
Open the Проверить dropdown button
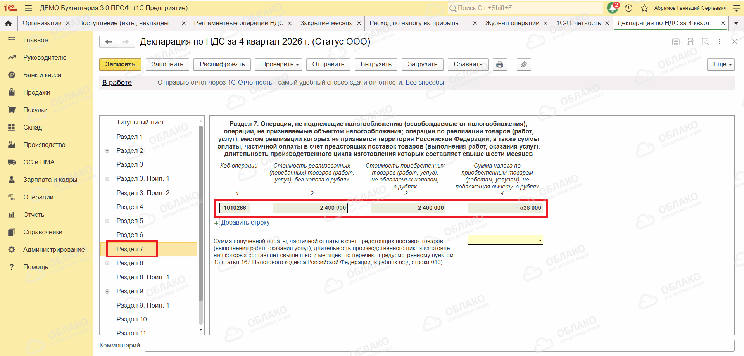(280, 64)
